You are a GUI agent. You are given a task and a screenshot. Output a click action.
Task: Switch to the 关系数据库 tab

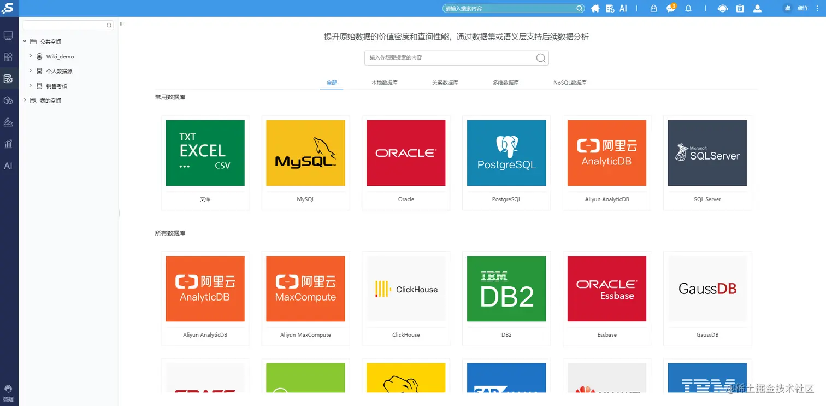tap(445, 82)
